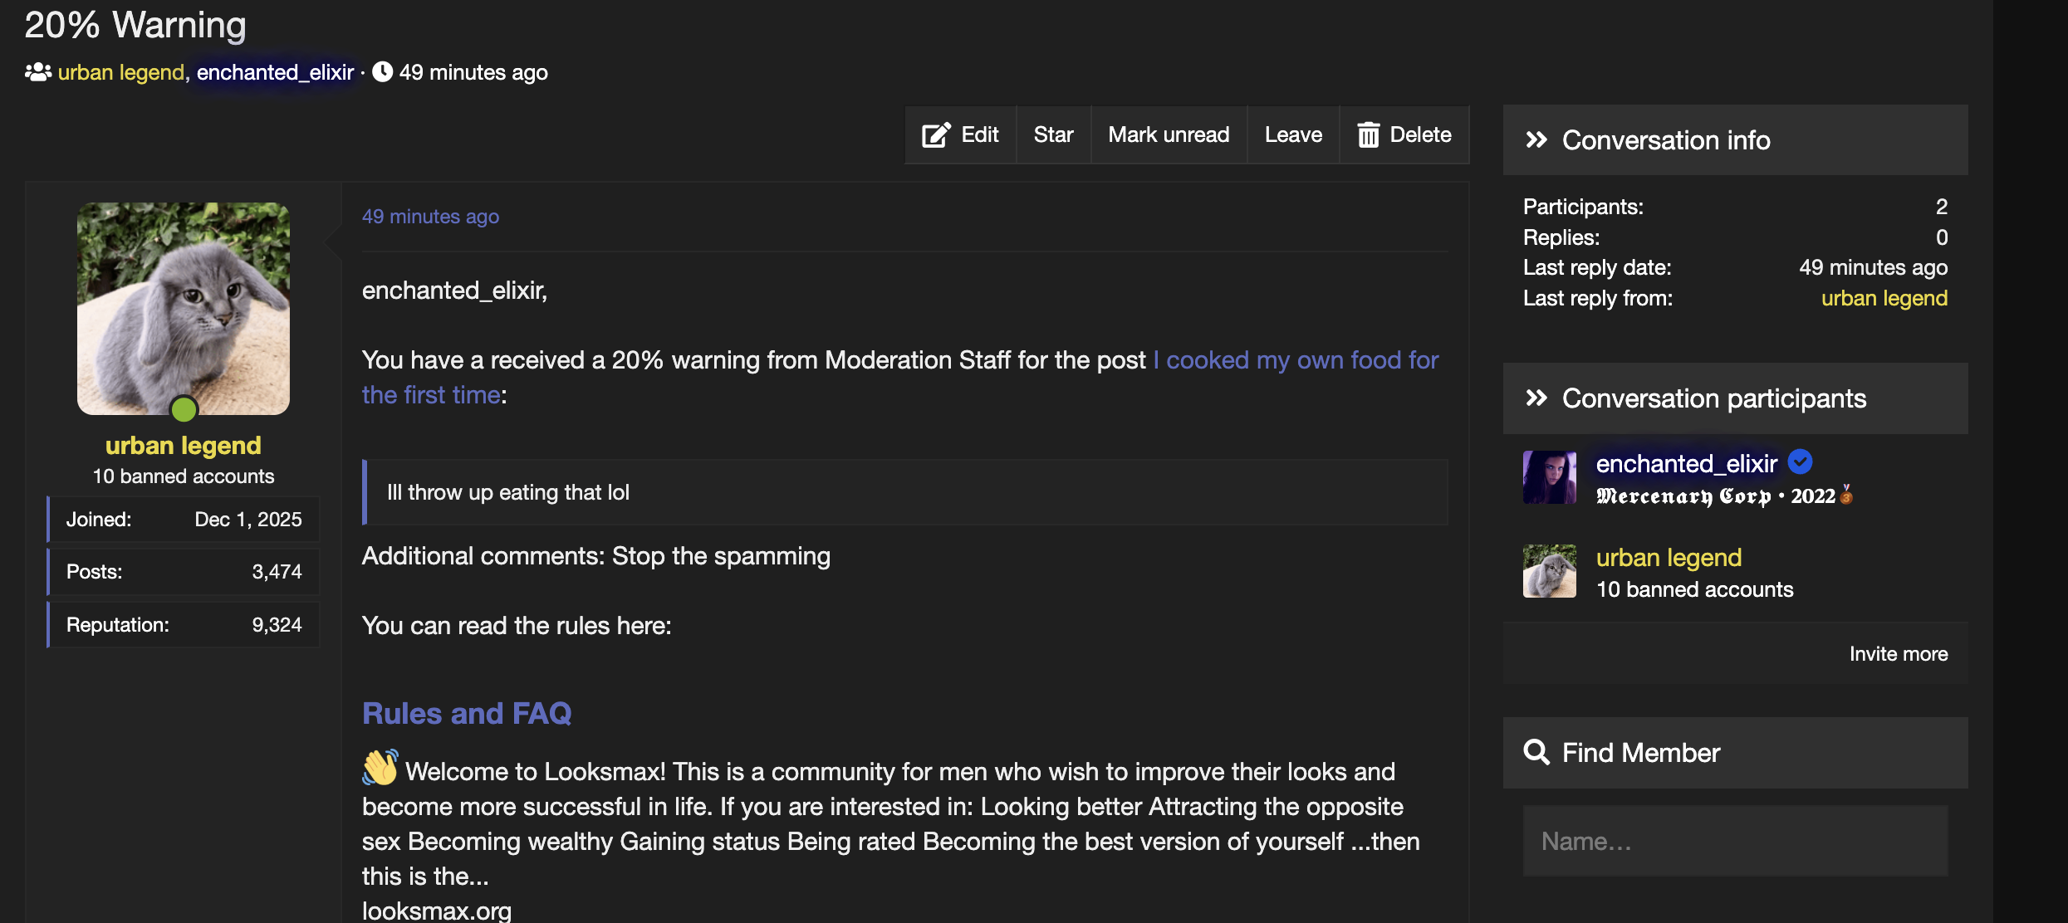Click the Edit pencil icon
The width and height of the screenshot is (2068, 923).
(x=936, y=135)
